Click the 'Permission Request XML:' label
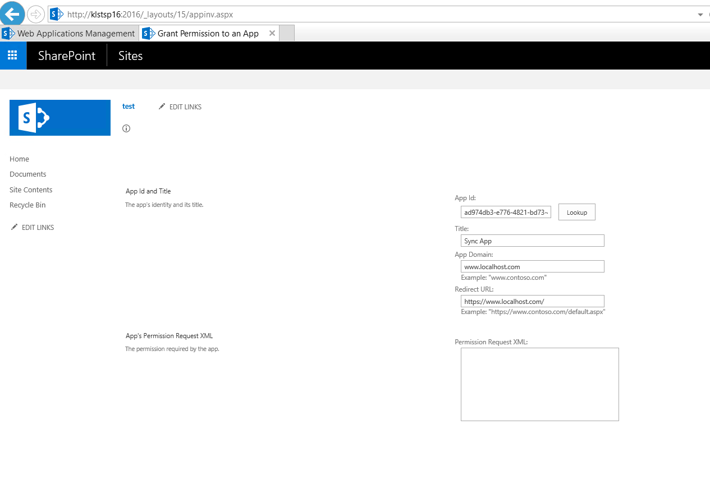Image resolution: width=710 pixels, height=503 pixels. pyautogui.click(x=492, y=342)
